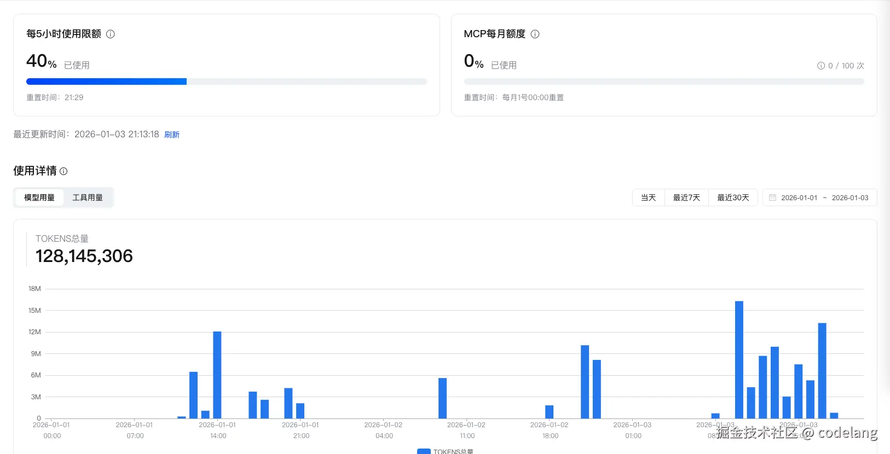
Task: Click the 2026-01-01 21:00 axis label
Action: click(301, 430)
